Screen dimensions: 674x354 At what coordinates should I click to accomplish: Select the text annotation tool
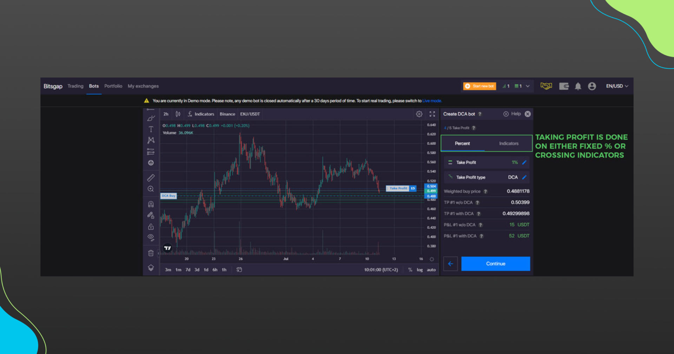pos(151,129)
